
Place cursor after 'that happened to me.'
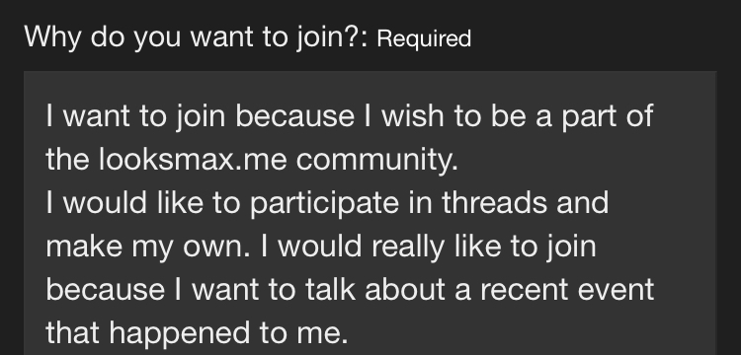[349, 333]
